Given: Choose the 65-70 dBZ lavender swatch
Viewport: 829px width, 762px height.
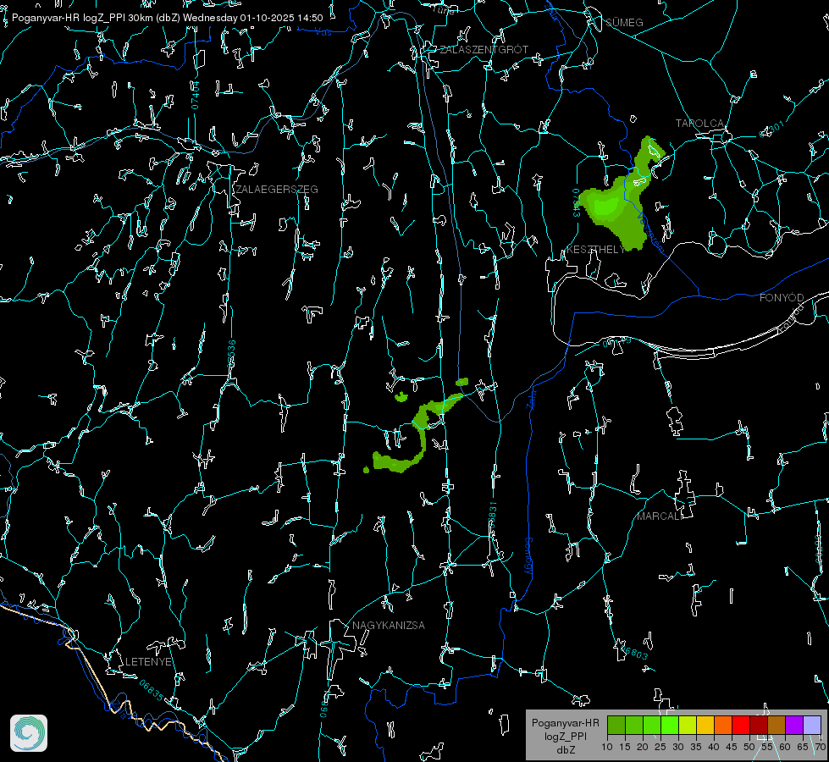Looking at the screenshot, I should click(x=812, y=725).
